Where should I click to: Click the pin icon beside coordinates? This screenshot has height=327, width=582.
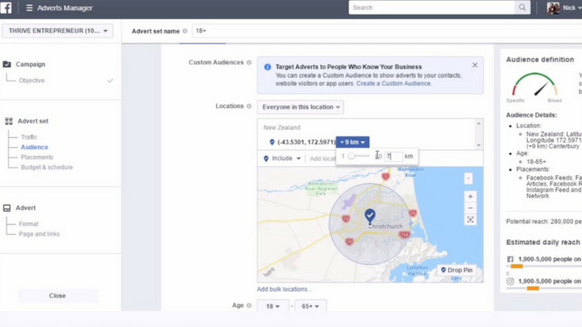point(272,142)
